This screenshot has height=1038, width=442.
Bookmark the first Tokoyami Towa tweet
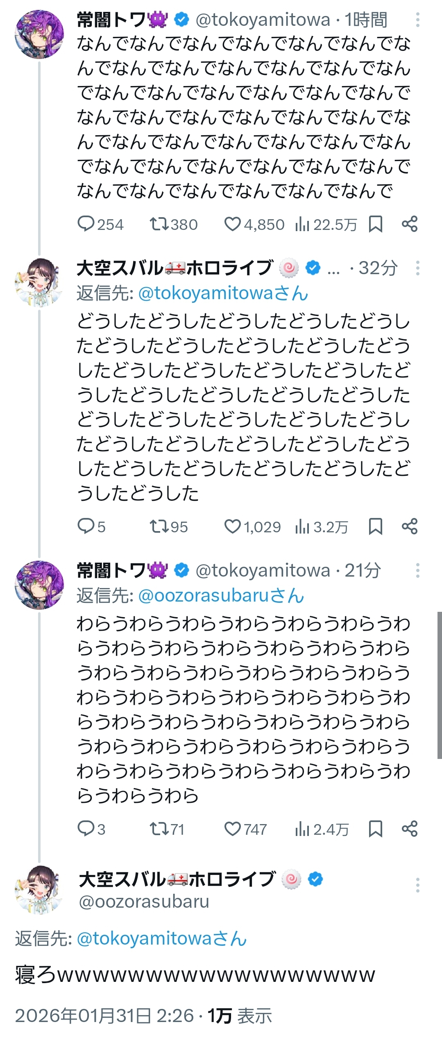click(x=376, y=224)
